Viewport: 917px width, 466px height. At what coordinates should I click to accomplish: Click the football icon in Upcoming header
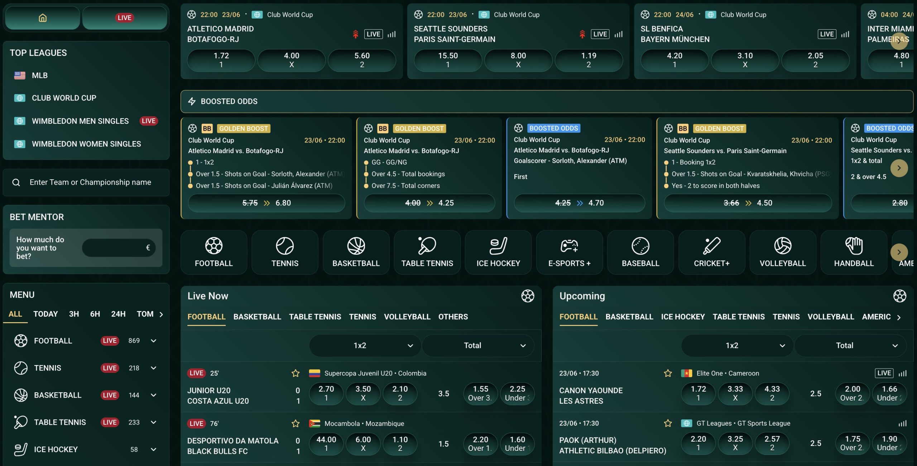pyautogui.click(x=899, y=296)
